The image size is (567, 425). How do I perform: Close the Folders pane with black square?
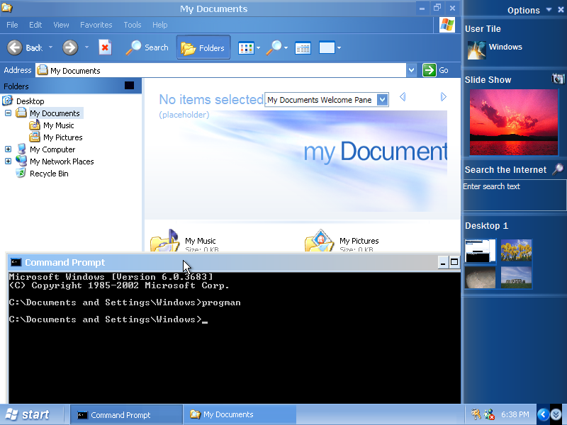(129, 85)
